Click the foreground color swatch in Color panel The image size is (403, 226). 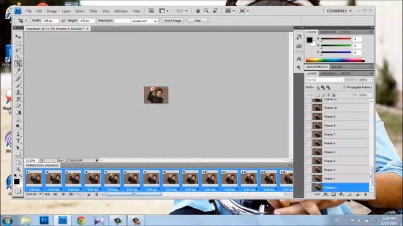tap(309, 40)
